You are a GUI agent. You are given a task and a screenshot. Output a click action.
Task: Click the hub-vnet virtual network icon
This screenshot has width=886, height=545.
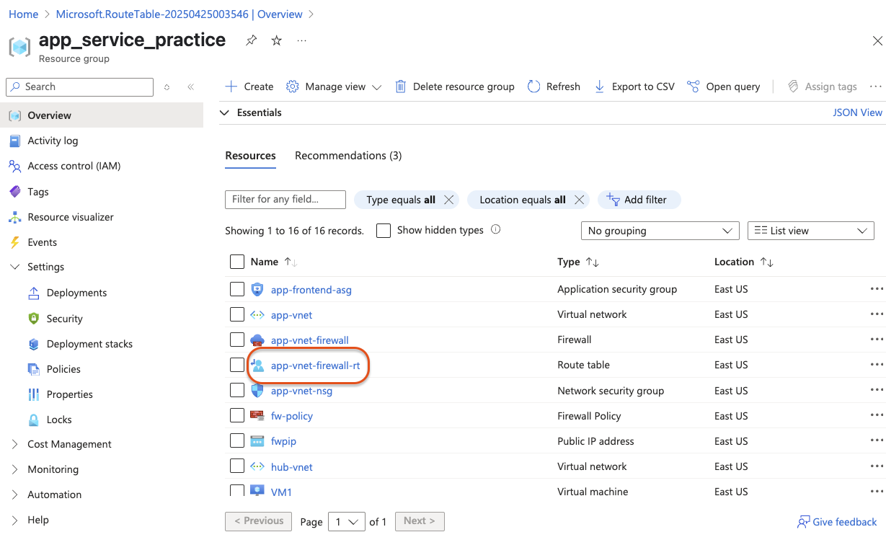pos(257,466)
